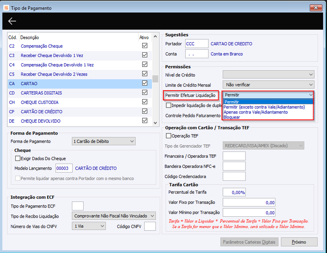This screenshot has width=327, height=253.
Task: Select row Receber Cheque Devolvido 1 Vez
Action: tap(80, 55)
